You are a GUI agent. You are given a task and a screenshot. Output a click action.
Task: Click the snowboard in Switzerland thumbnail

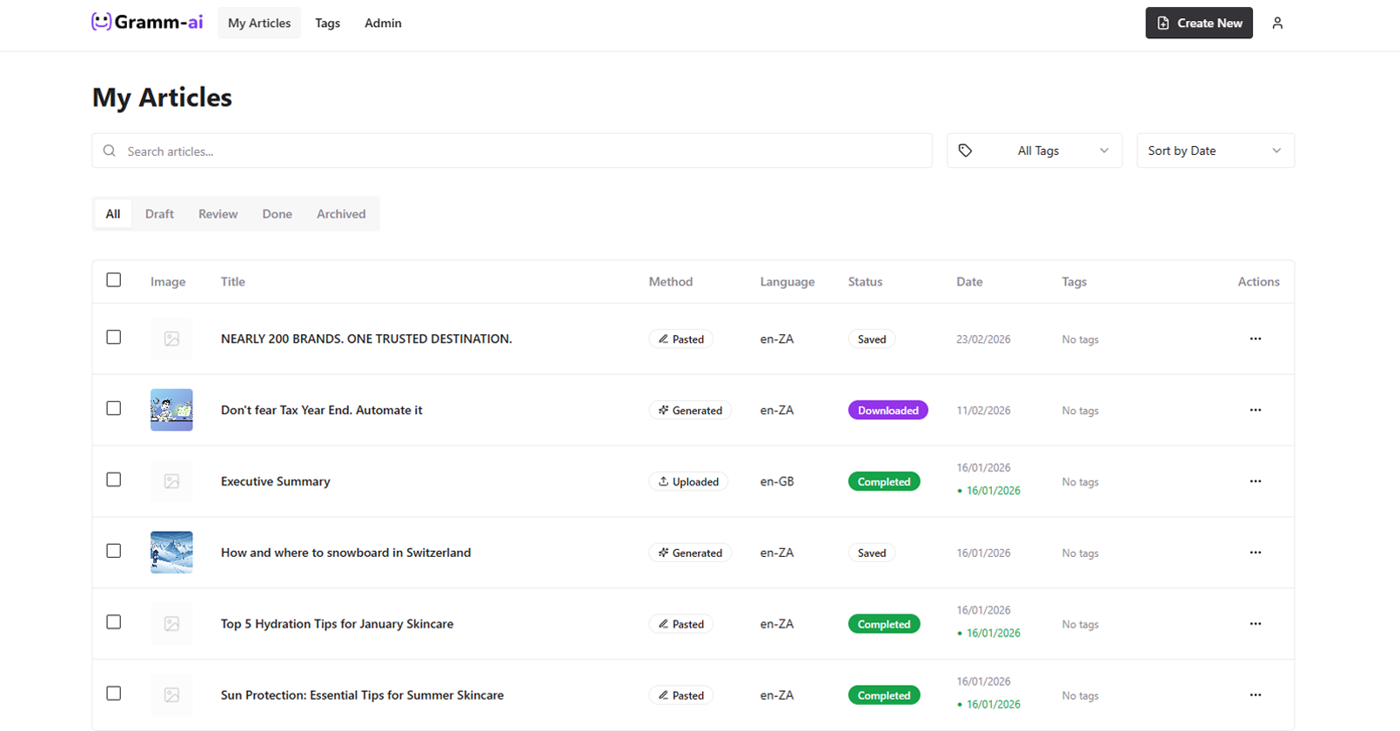tap(171, 553)
